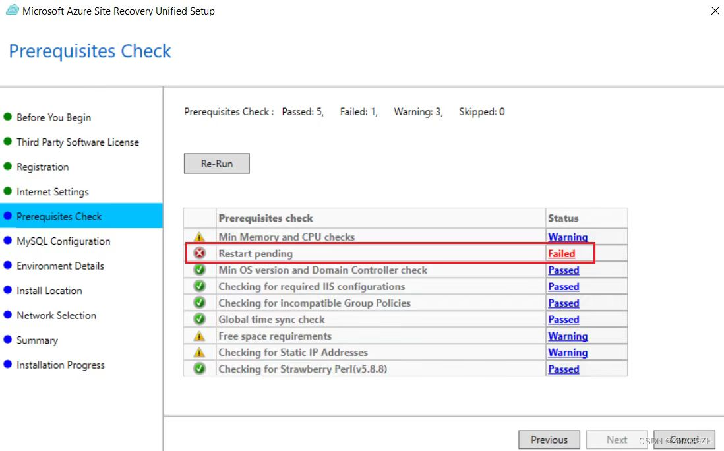Click the blue bullet next to MySQL Configuration

click(7, 241)
